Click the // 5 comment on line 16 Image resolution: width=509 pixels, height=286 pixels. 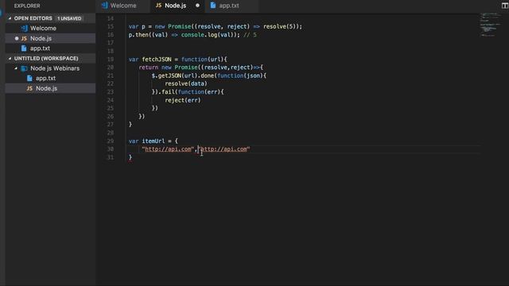click(250, 35)
